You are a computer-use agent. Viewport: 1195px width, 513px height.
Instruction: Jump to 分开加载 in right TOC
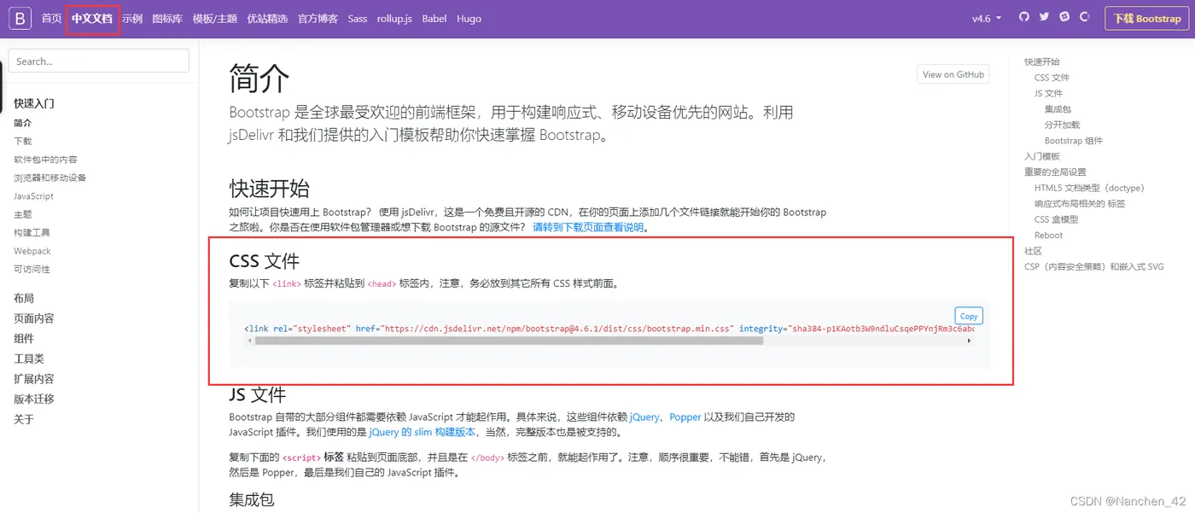coord(1062,125)
